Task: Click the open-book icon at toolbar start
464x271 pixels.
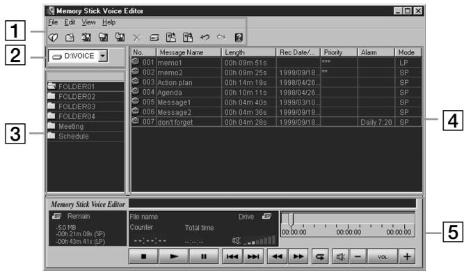Action: click(x=54, y=38)
